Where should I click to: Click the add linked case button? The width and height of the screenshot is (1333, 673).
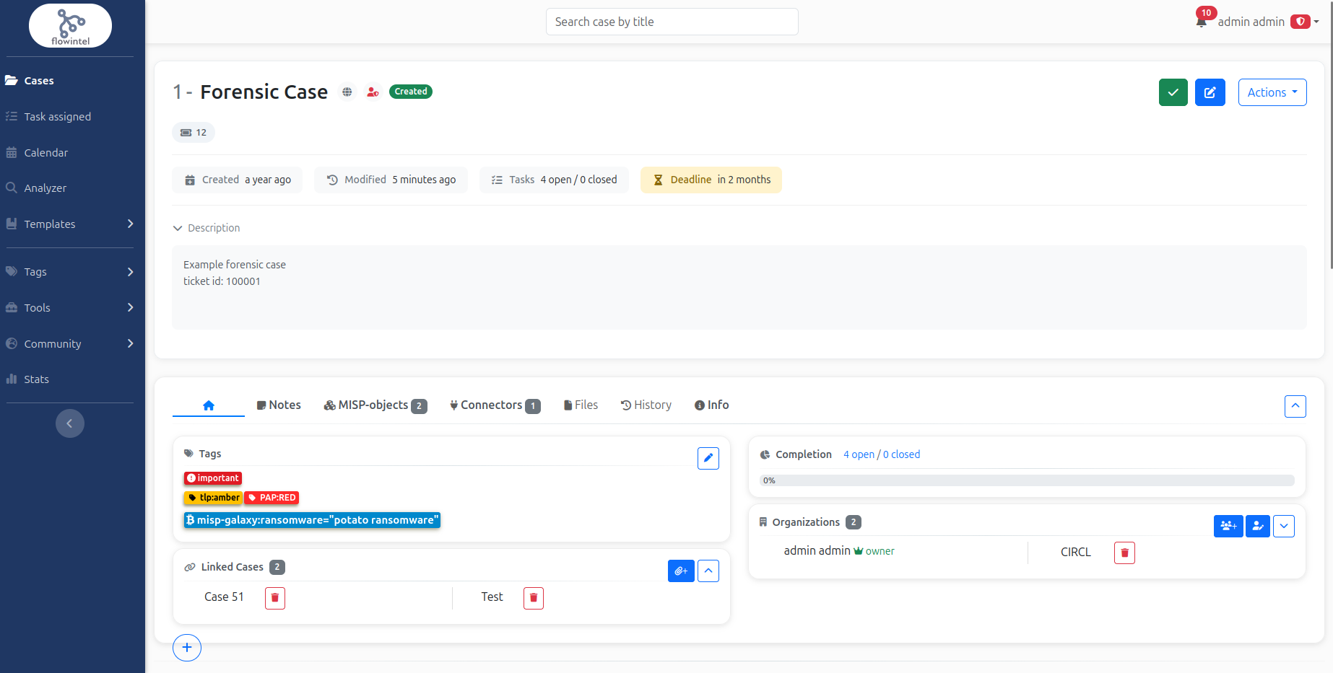[x=680, y=571]
